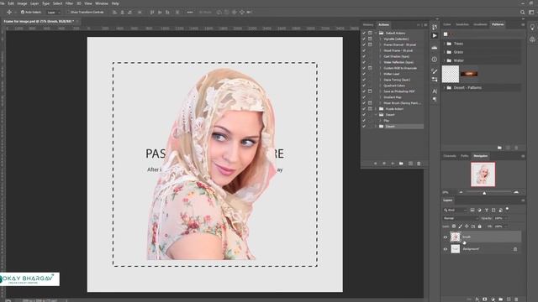538x302 pixels.
Task: Switch to the Channels tab
Action: [450, 156]
